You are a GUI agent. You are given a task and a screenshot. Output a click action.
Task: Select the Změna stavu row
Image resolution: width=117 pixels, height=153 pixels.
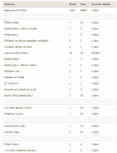pos(59,35)
